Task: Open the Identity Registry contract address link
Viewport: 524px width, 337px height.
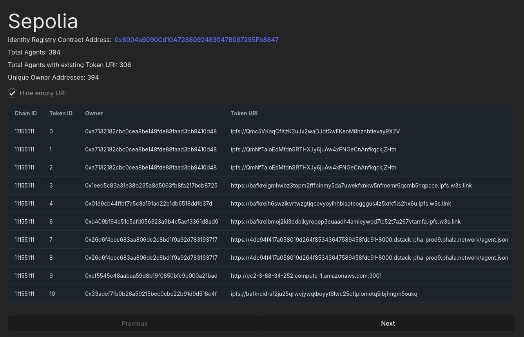Action: tap(196, 40)
